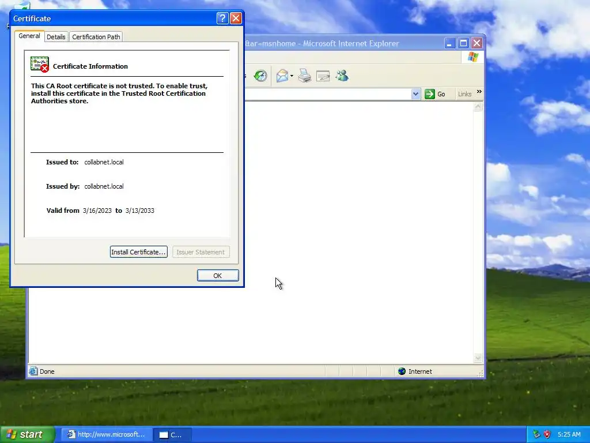Click the Done status bar text

(47, 371)
